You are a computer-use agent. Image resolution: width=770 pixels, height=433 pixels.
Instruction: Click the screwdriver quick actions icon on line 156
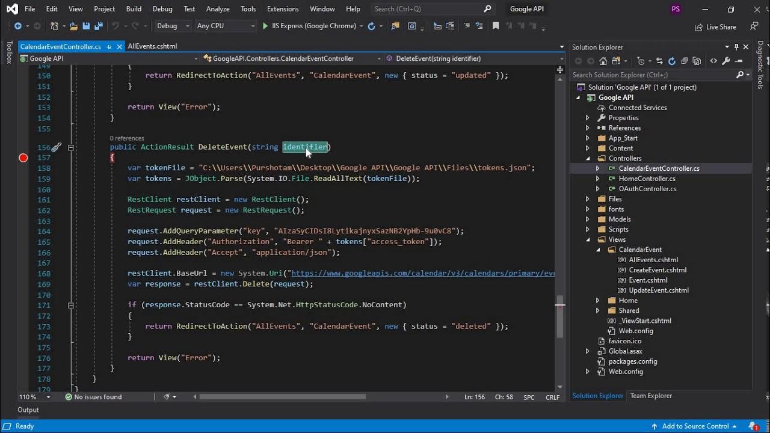click(56, 147)
